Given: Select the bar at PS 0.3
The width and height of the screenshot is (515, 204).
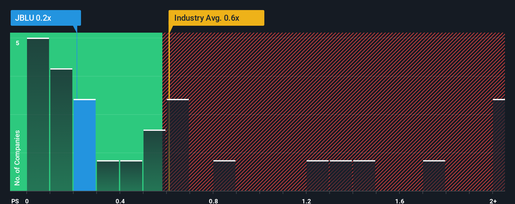Looking at the screenshot, I should (x=108, y=176).
